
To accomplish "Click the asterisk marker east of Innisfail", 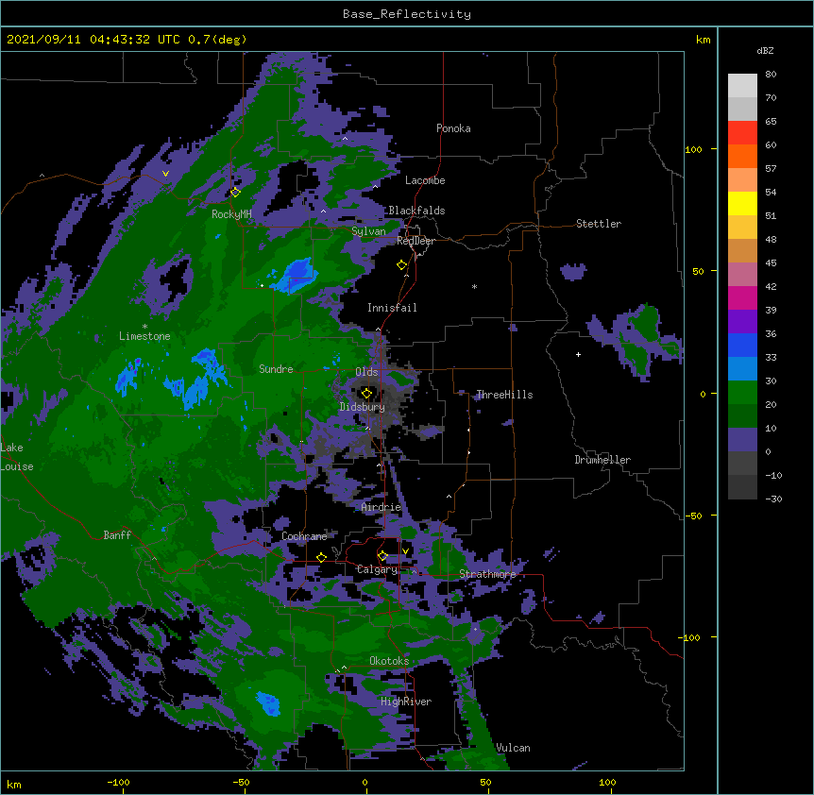I will click(474, 286).
